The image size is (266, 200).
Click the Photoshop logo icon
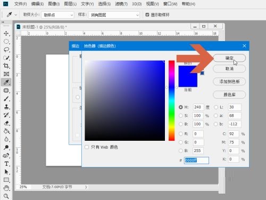(5, 4)
